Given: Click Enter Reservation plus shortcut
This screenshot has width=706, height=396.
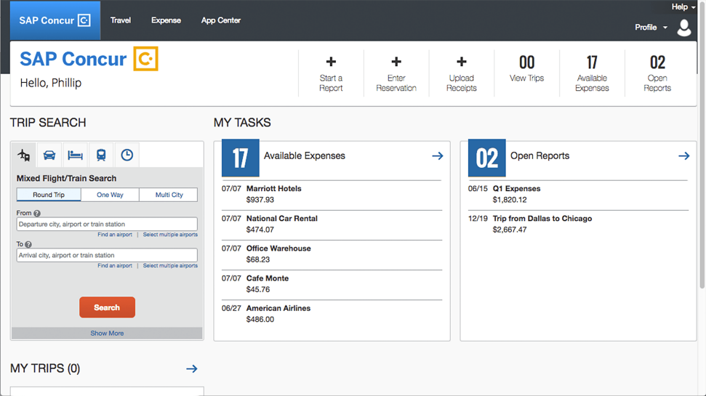Looking at the screenshot, I should [396, 73].
